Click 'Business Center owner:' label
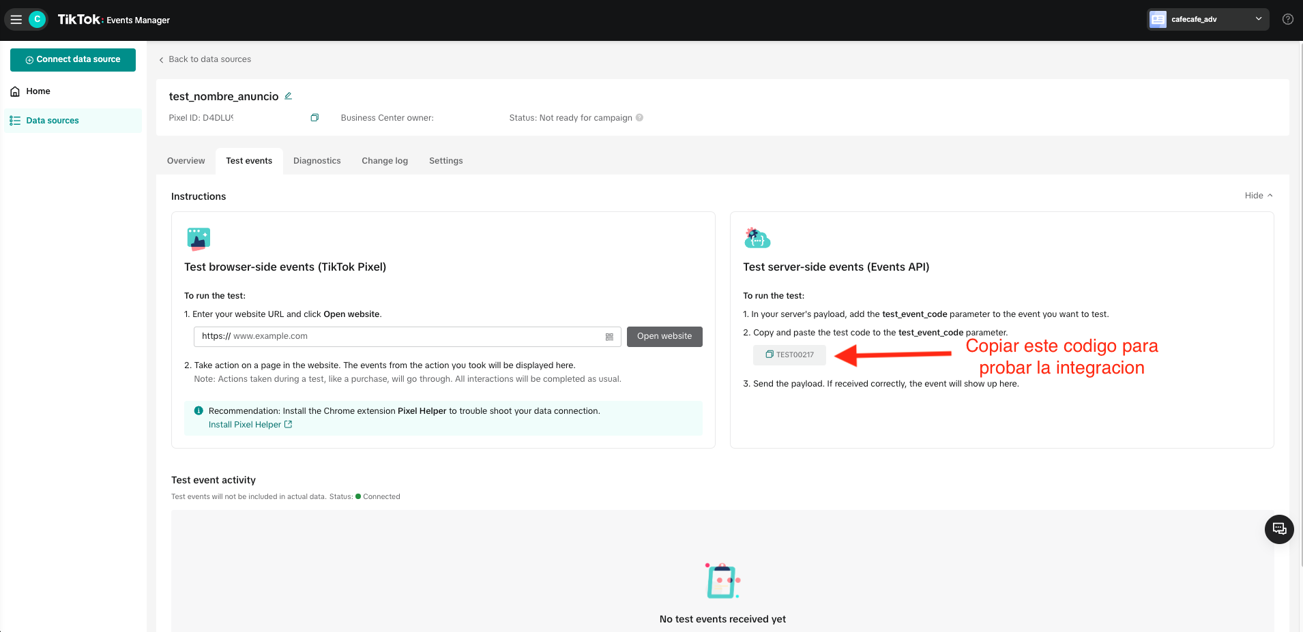Image resolution: width=1303 pixels, height=632 pixels. click(387, 118)
